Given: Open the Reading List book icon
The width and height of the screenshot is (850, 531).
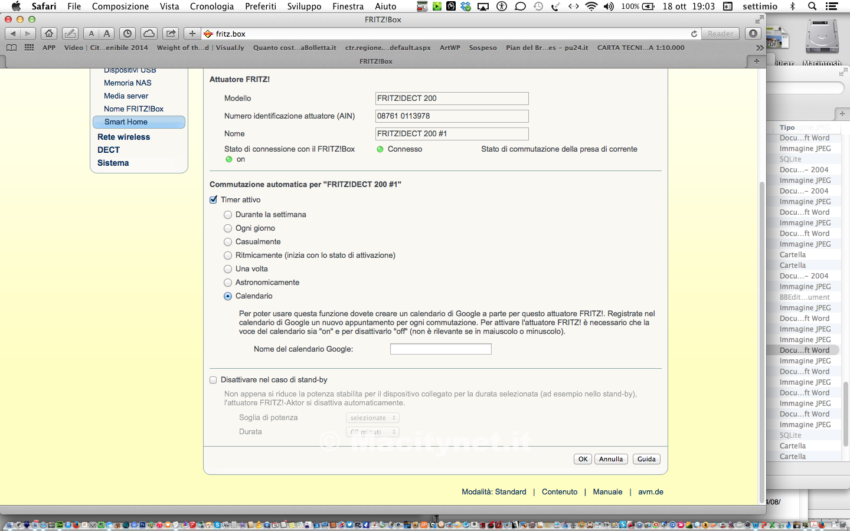Looking at the screenshot, I should [11, 48].
